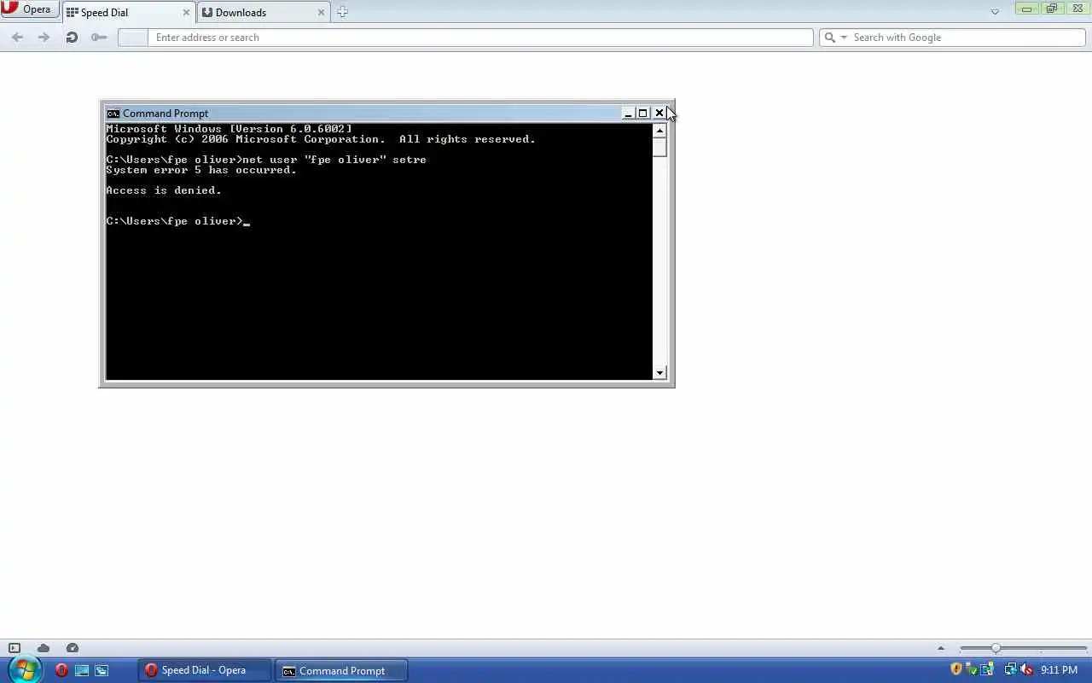Click Command Prompt scrollbar down arrow
This screenshot has width=1092, height=683.
tap(659, 373)
